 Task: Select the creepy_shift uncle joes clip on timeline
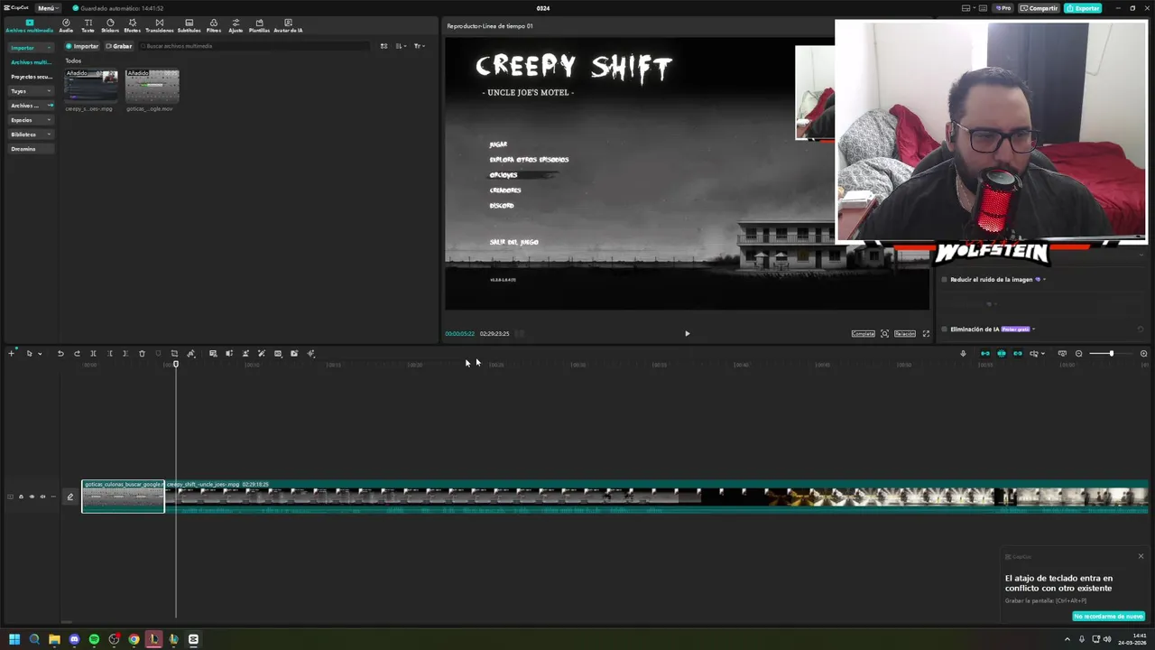coord(656,497)
